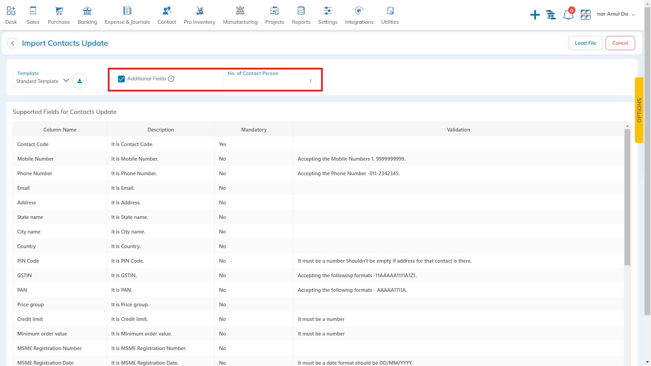Click the page scroll-down arrow
Screen dimensions: 651x366
(x=647, y=362)
